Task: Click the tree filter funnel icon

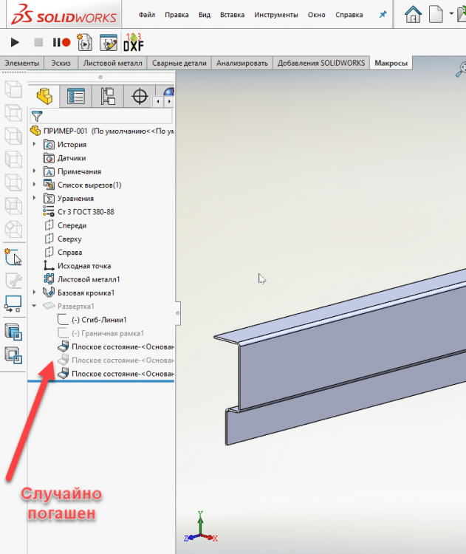Action: [37, 116]
